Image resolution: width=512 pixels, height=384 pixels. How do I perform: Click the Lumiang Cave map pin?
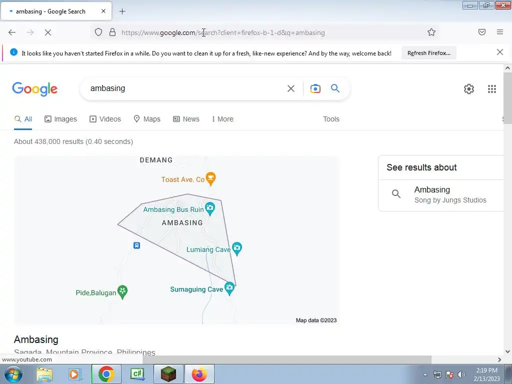tap(236, 248)
